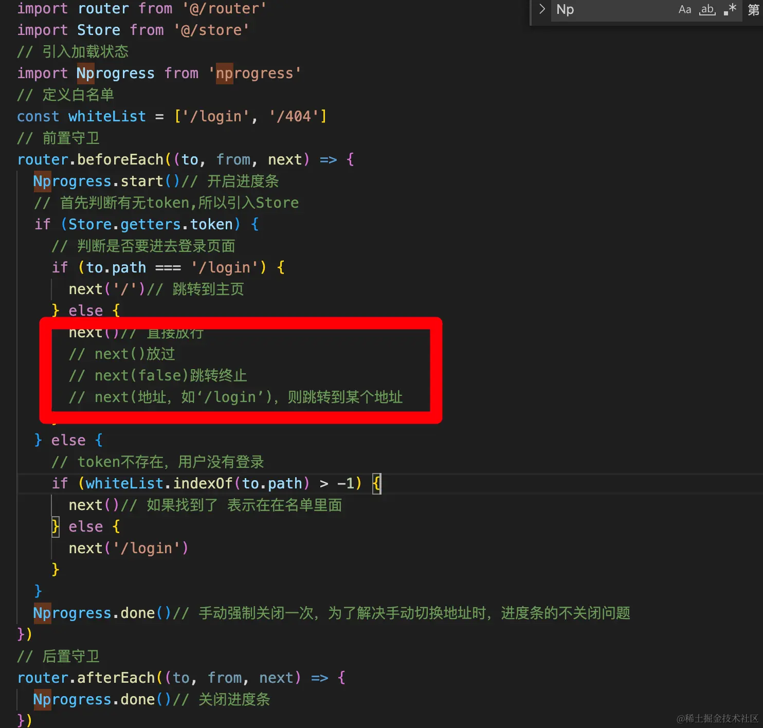
Task: Click "next('/')" jump-to-home line
Action: coord(156,289)
